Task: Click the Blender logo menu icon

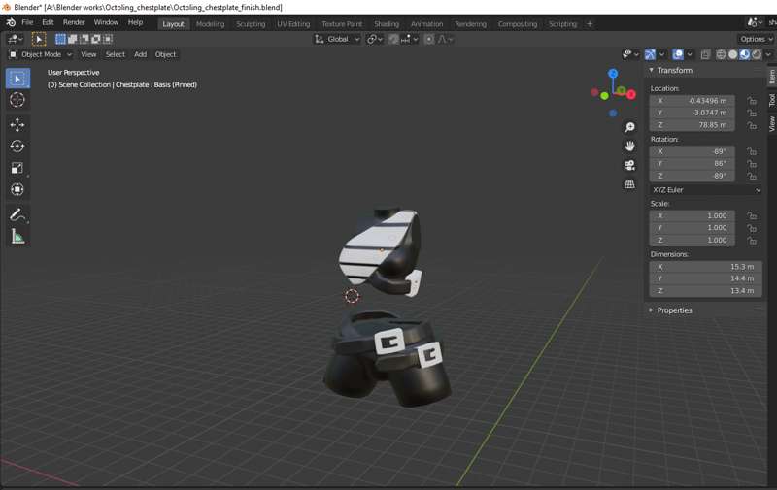Action: tap(11, 22)
